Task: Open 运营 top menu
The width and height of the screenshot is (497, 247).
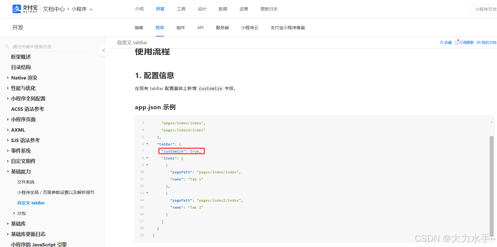Action: [244, 9]
